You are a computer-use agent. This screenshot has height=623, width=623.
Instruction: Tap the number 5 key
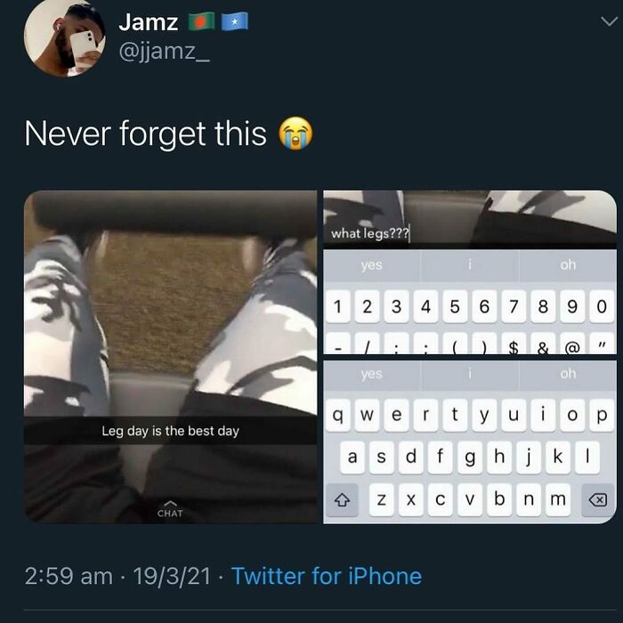(x=455, y=306)
